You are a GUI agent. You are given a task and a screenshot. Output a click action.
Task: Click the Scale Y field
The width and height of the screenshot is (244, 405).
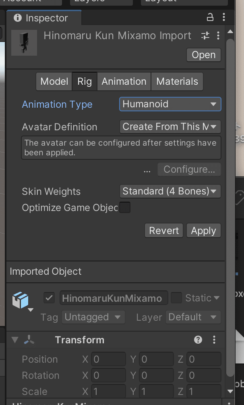coord(156,391)
